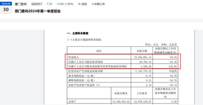The width and height of the screenshot is (203, 105).
Task: Click the 上年度末 column header
Action: (x=142, y=93)
